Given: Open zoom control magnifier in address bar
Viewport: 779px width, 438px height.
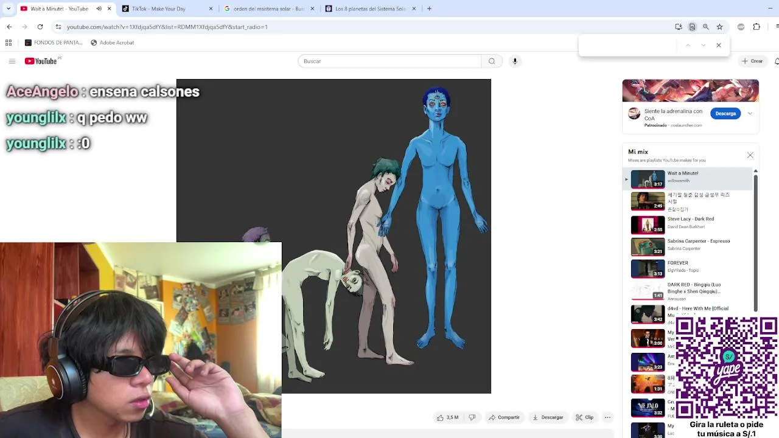Looking at the screenshot, I should point(706,27).
